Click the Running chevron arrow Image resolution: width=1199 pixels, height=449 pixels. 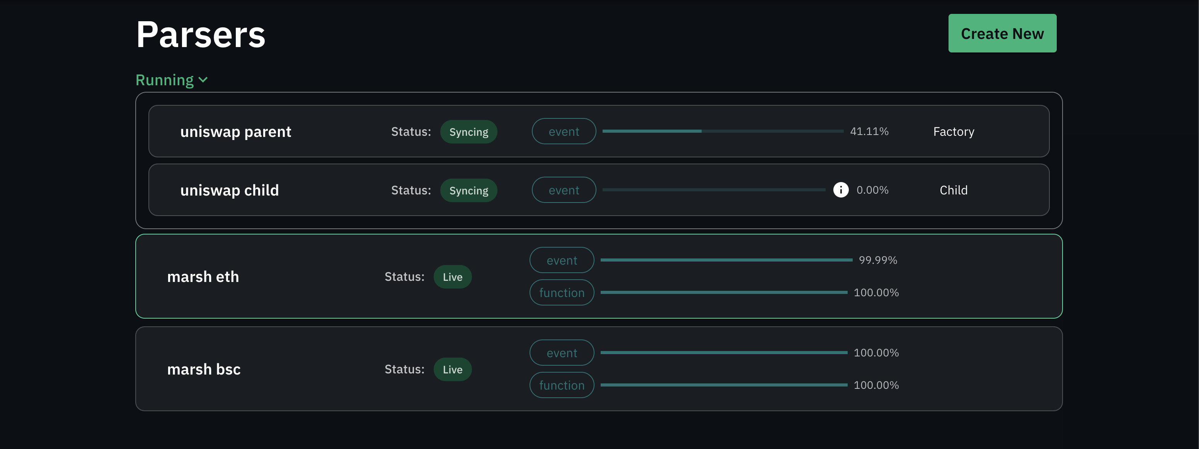click(203, 80)
